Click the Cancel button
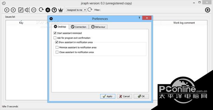Image resolution: width=213 pixels, height=110 pixels. point(124,96)
